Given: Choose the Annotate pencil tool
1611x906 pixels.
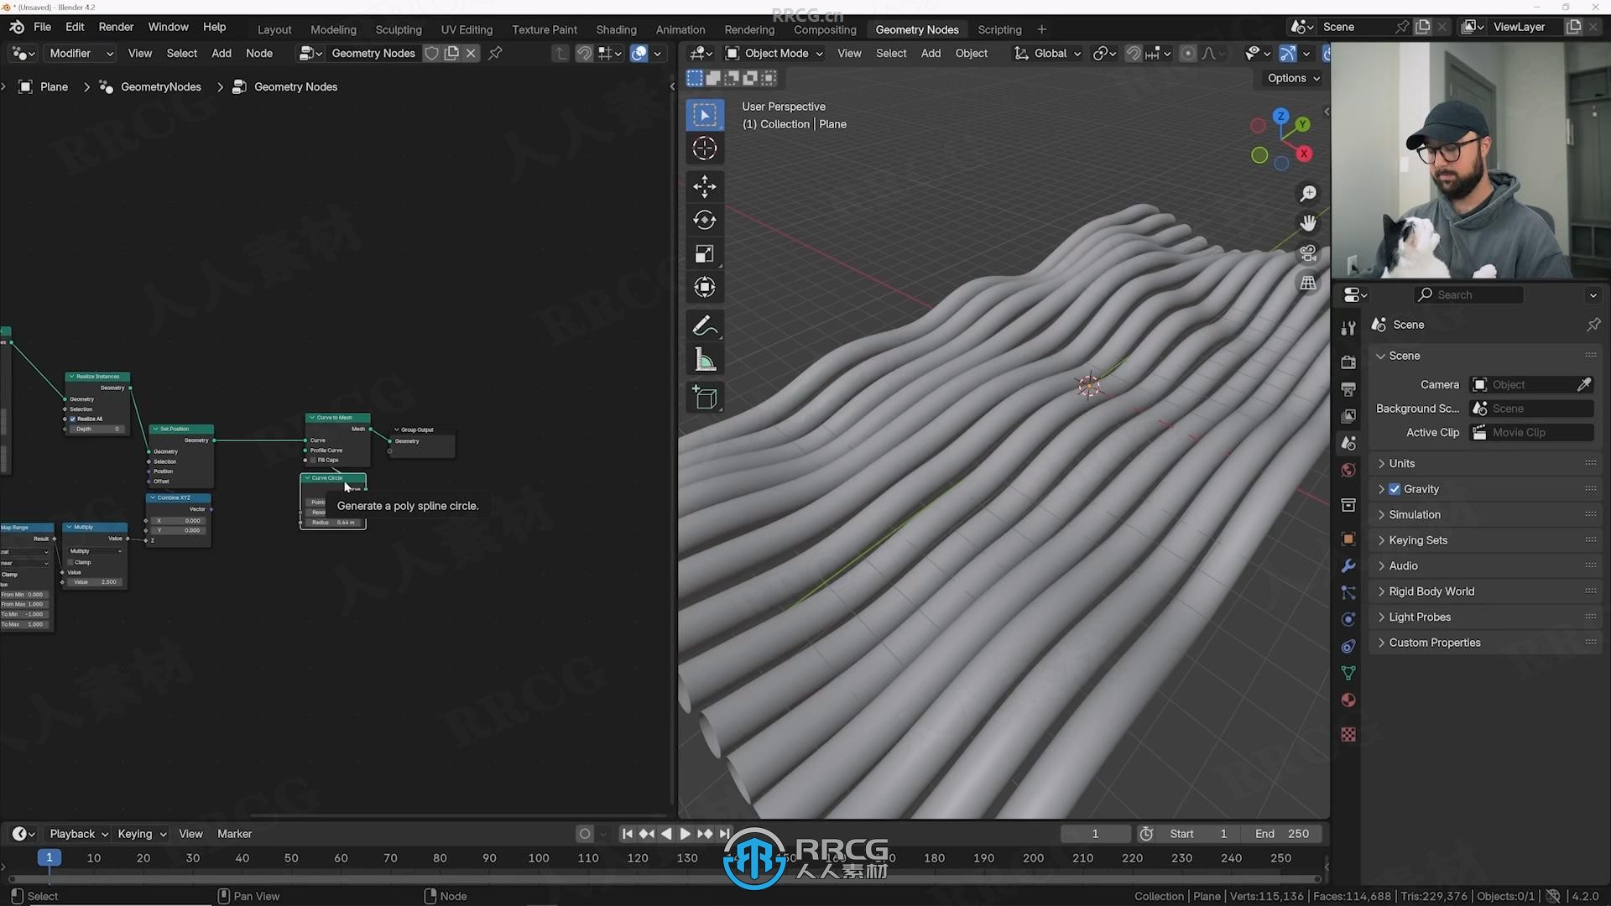Looking at the screenshot, I should 705,325.
